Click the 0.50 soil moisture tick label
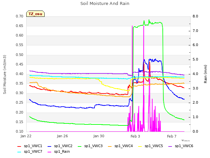 pos(20,55)
